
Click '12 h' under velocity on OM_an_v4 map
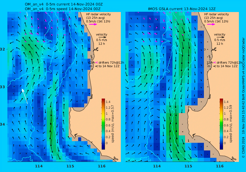tap(102, 44)
